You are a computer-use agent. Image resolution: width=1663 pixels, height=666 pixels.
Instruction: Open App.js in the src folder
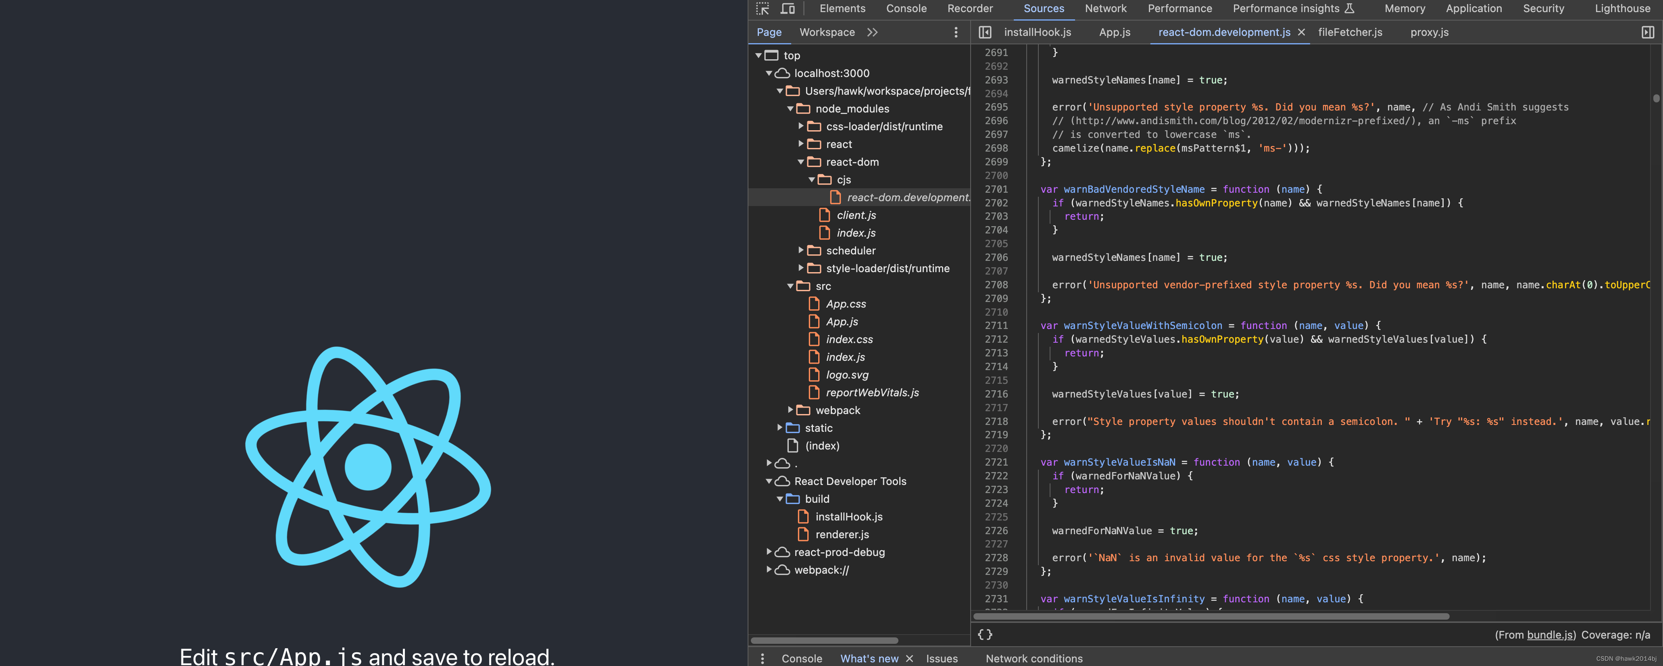click(x=842, y=321)
